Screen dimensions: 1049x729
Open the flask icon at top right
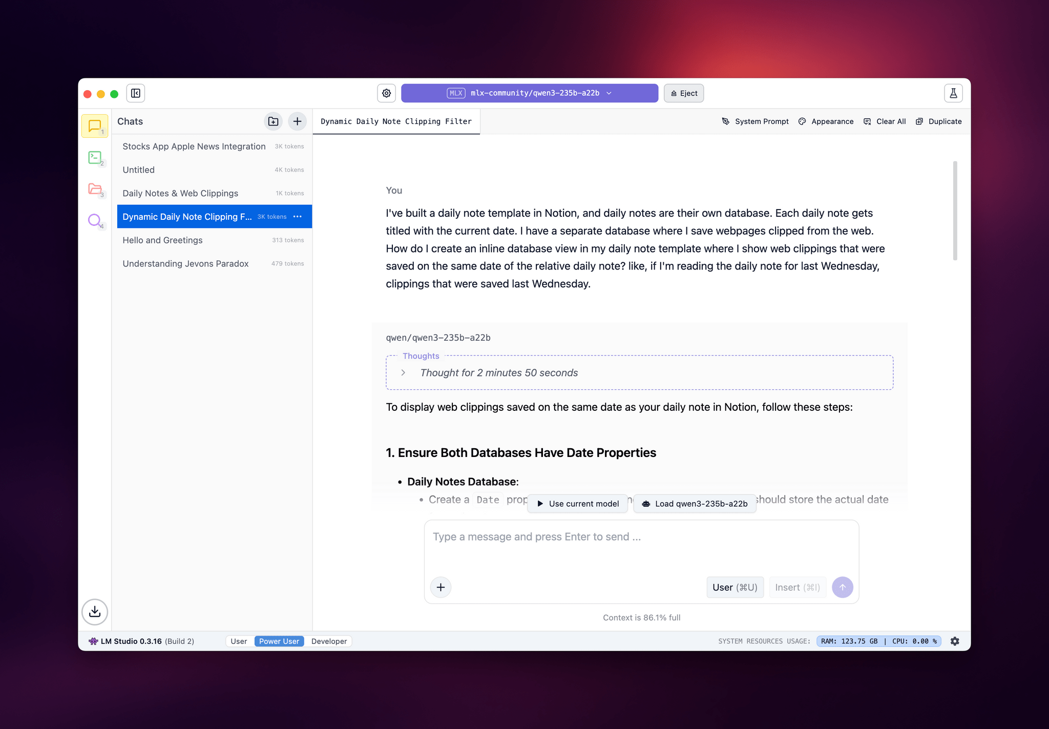(x=953, y=93)
